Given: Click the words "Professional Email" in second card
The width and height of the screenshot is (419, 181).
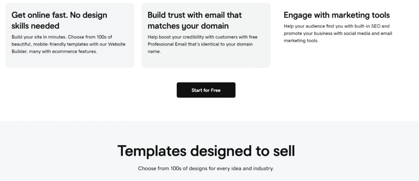Looking at the screenshot, I should [168, 44].
